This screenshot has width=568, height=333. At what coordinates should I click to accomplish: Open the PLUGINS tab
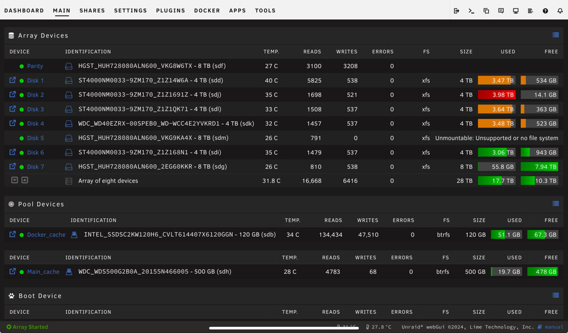(170, 11)
